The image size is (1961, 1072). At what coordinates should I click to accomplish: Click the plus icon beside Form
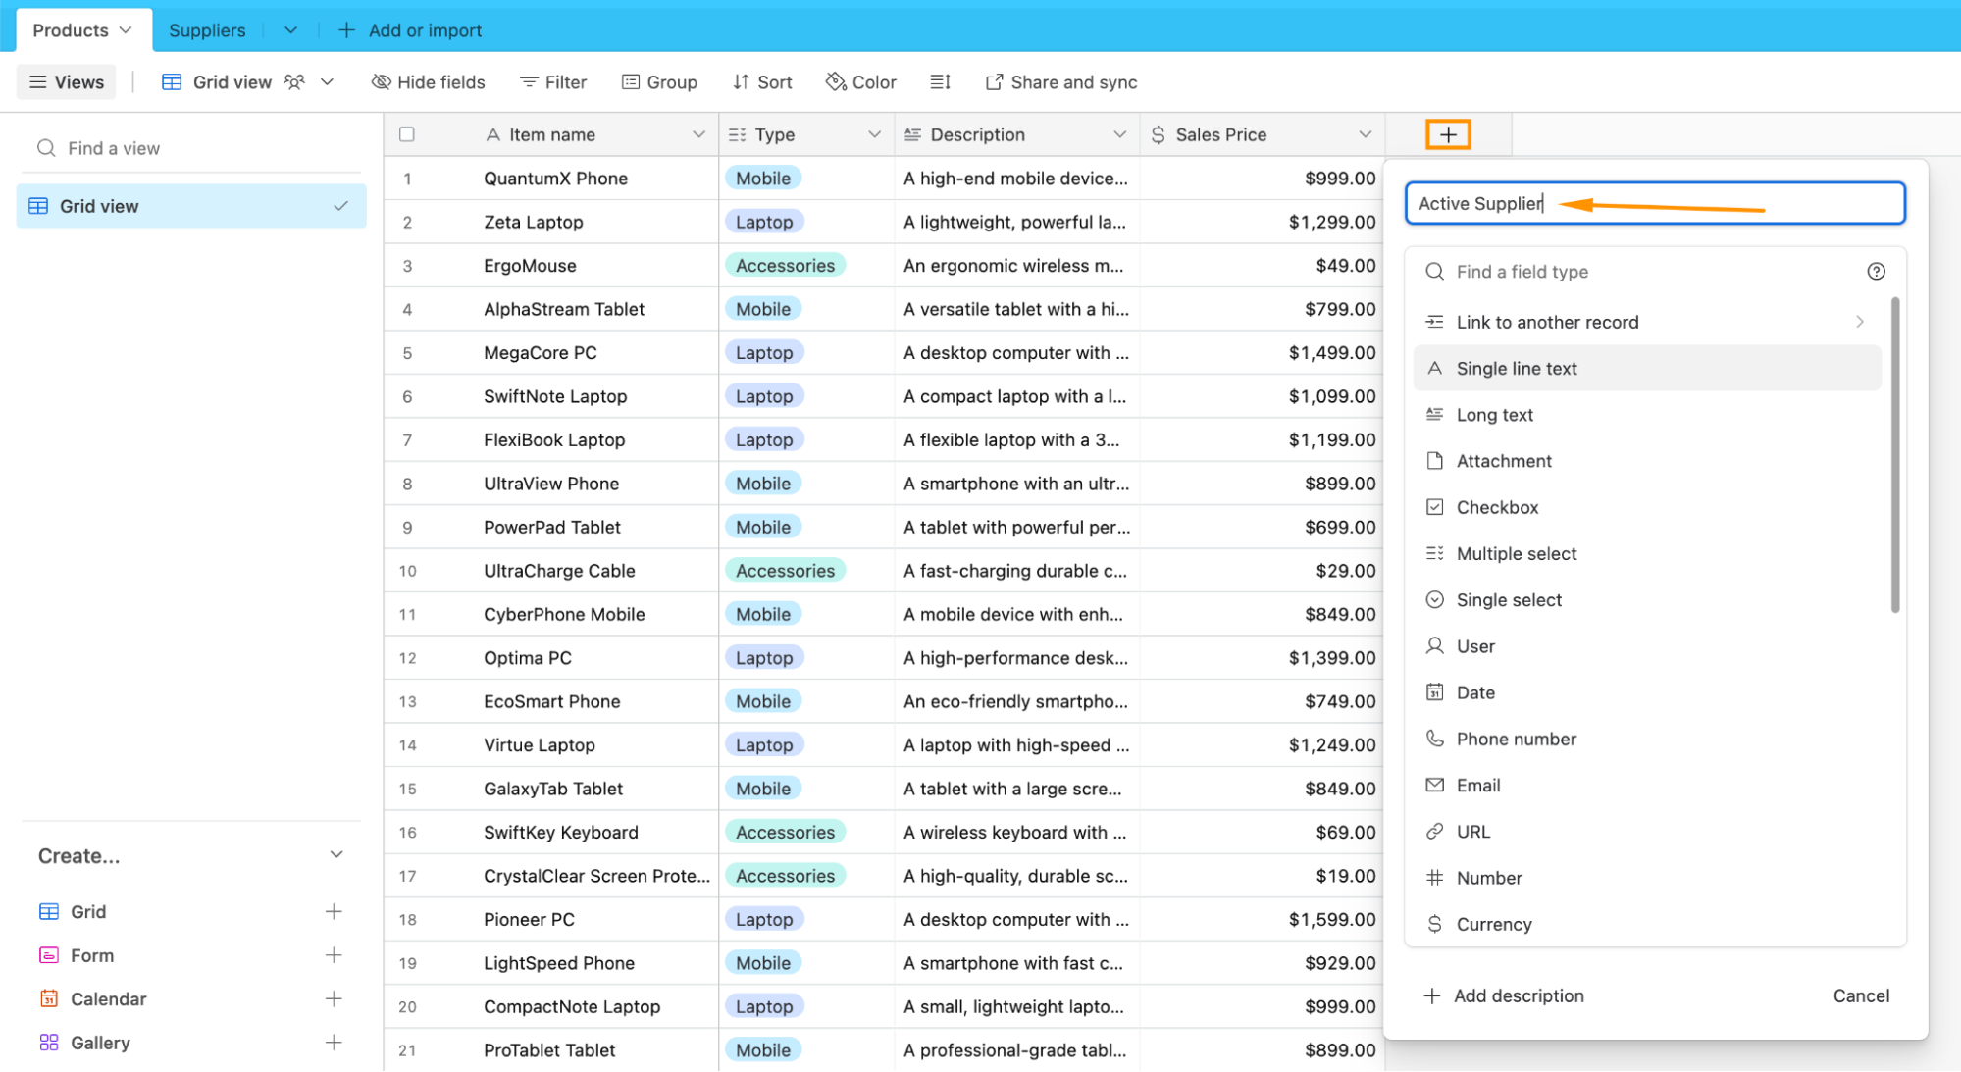(334, 955)
